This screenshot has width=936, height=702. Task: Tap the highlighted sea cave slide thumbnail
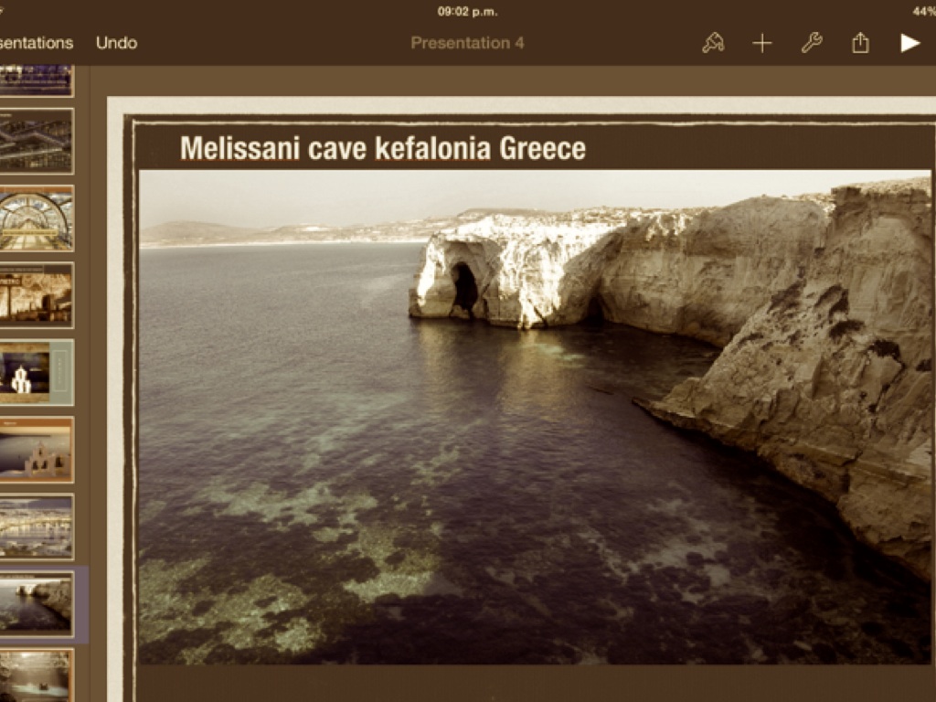(x=35, y=603)
